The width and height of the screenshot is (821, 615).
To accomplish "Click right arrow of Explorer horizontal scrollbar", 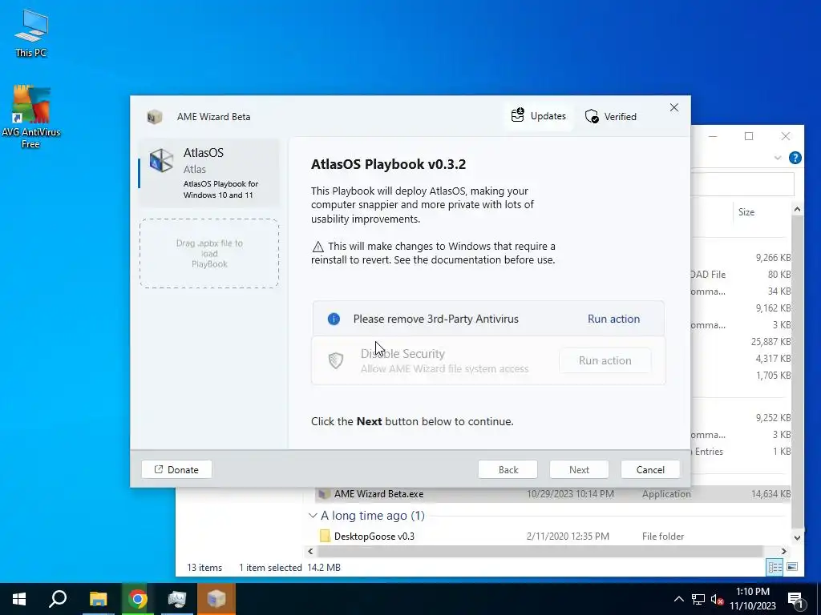I will tap(784, 551).
